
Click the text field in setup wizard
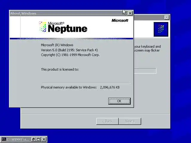coord(145,71)
